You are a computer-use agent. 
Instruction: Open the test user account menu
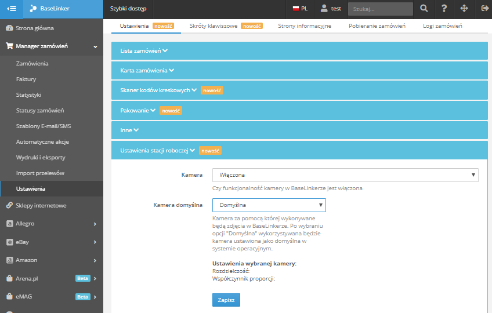[331, 9]
